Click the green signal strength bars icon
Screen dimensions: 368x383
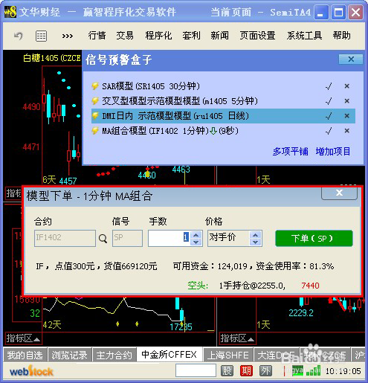tap(313, 371)
